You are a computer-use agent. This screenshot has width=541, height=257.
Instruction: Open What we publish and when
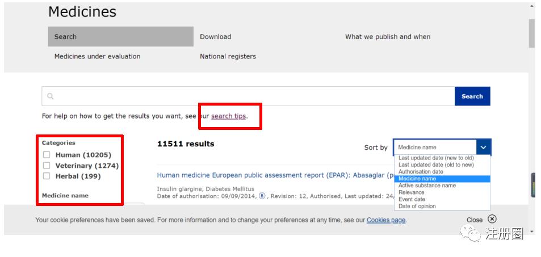click(388, 37)
